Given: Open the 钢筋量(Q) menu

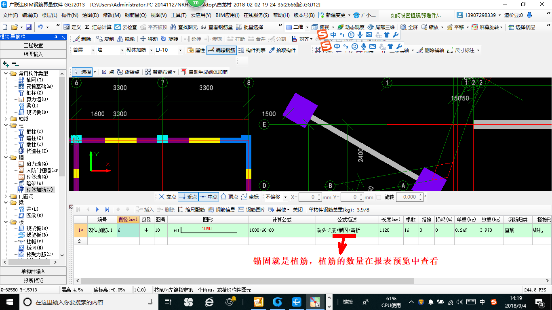Looking at the screenshot, I should [135, 15].
